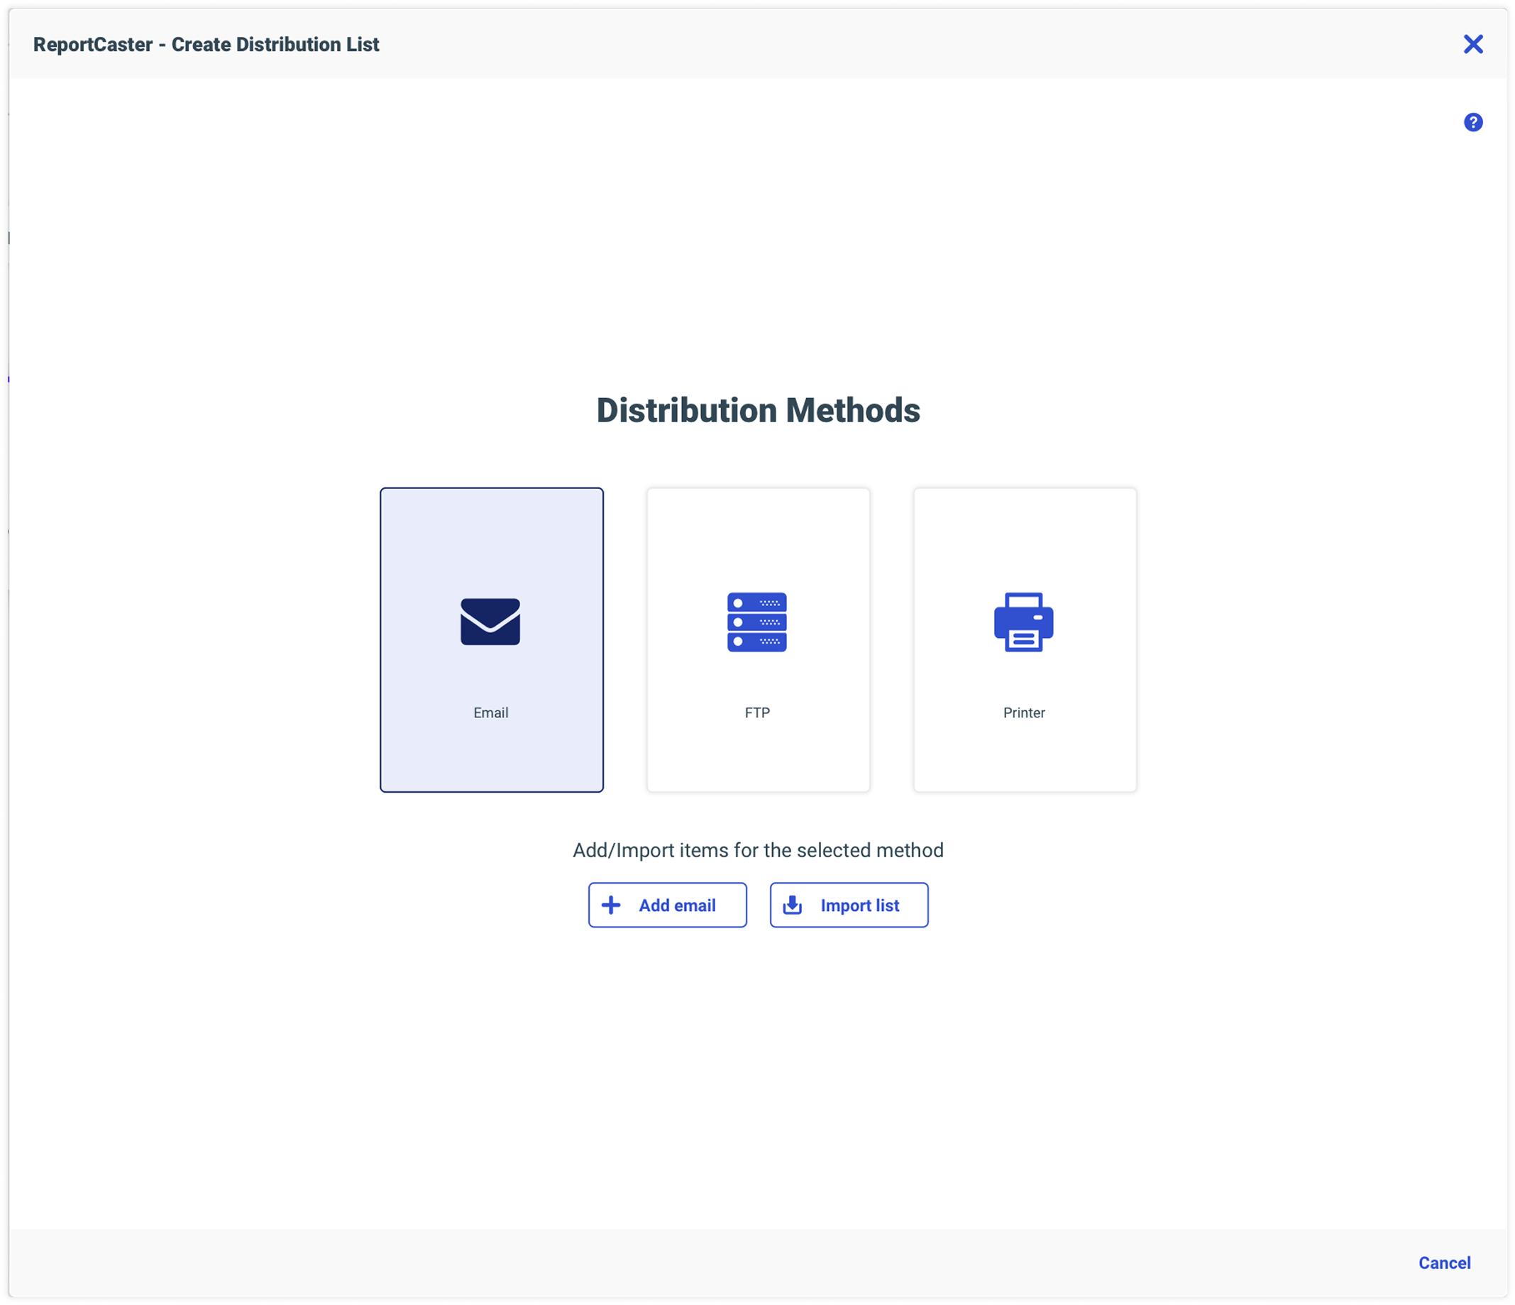Open the help question mark icon
Screen dimensions: 1515x1305
[1472, 122]
